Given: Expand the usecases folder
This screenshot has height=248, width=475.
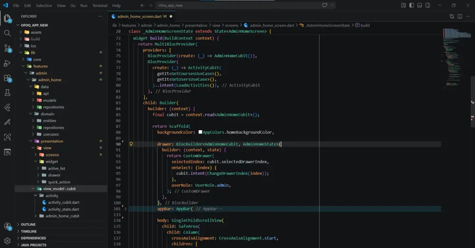Looking at the screenshot, I should tap(51, 134).
